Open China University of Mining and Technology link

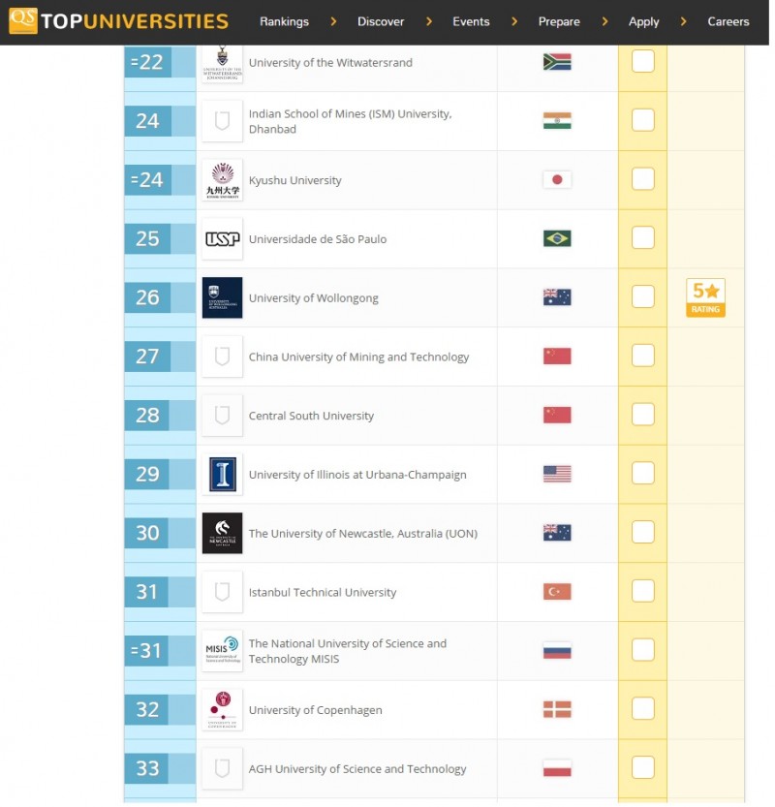[x=358, y=357]
